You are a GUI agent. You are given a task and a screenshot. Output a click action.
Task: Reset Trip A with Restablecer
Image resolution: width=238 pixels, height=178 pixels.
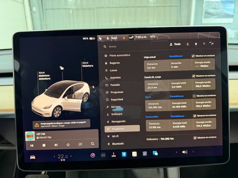177,96
